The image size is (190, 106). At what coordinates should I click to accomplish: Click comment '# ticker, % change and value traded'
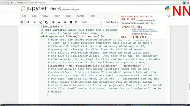[70, 33]
